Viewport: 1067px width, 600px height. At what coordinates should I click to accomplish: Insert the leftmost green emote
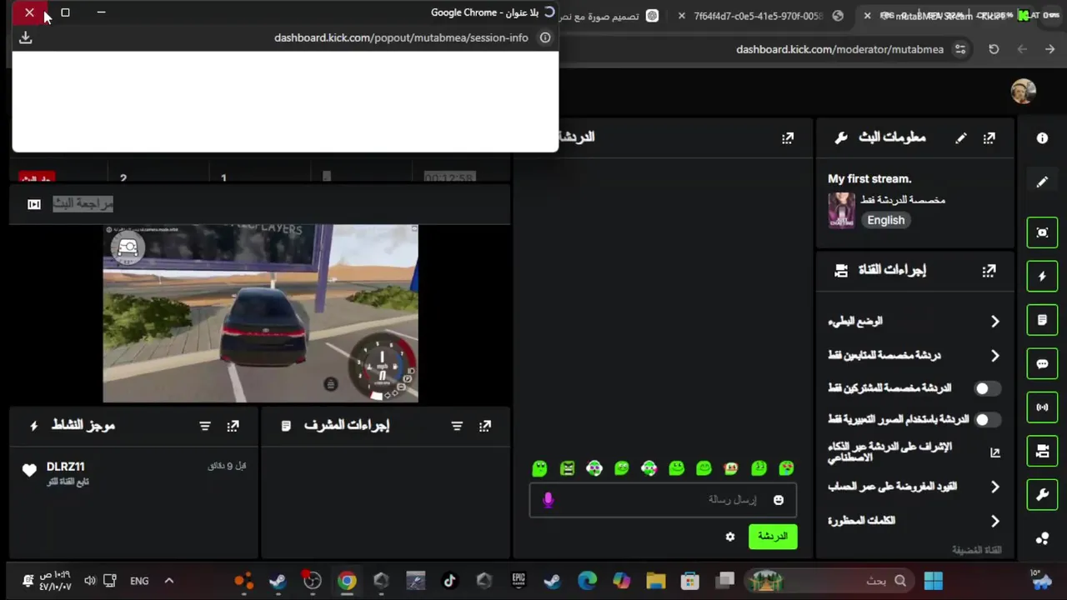pos(539,468)
